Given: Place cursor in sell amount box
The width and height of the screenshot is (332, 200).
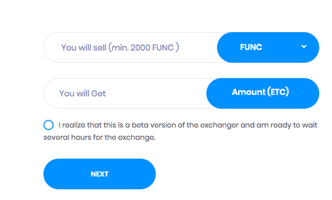Looking at the screenshot, I should [130, 47].
